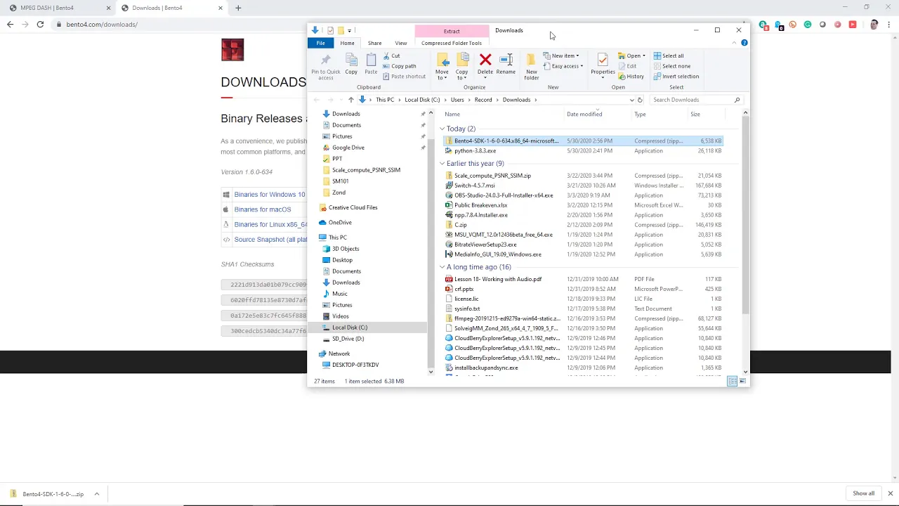899x506 pixels.
Task: Open the Properties dropdown in the ribbon
Action: pos(603,74)
